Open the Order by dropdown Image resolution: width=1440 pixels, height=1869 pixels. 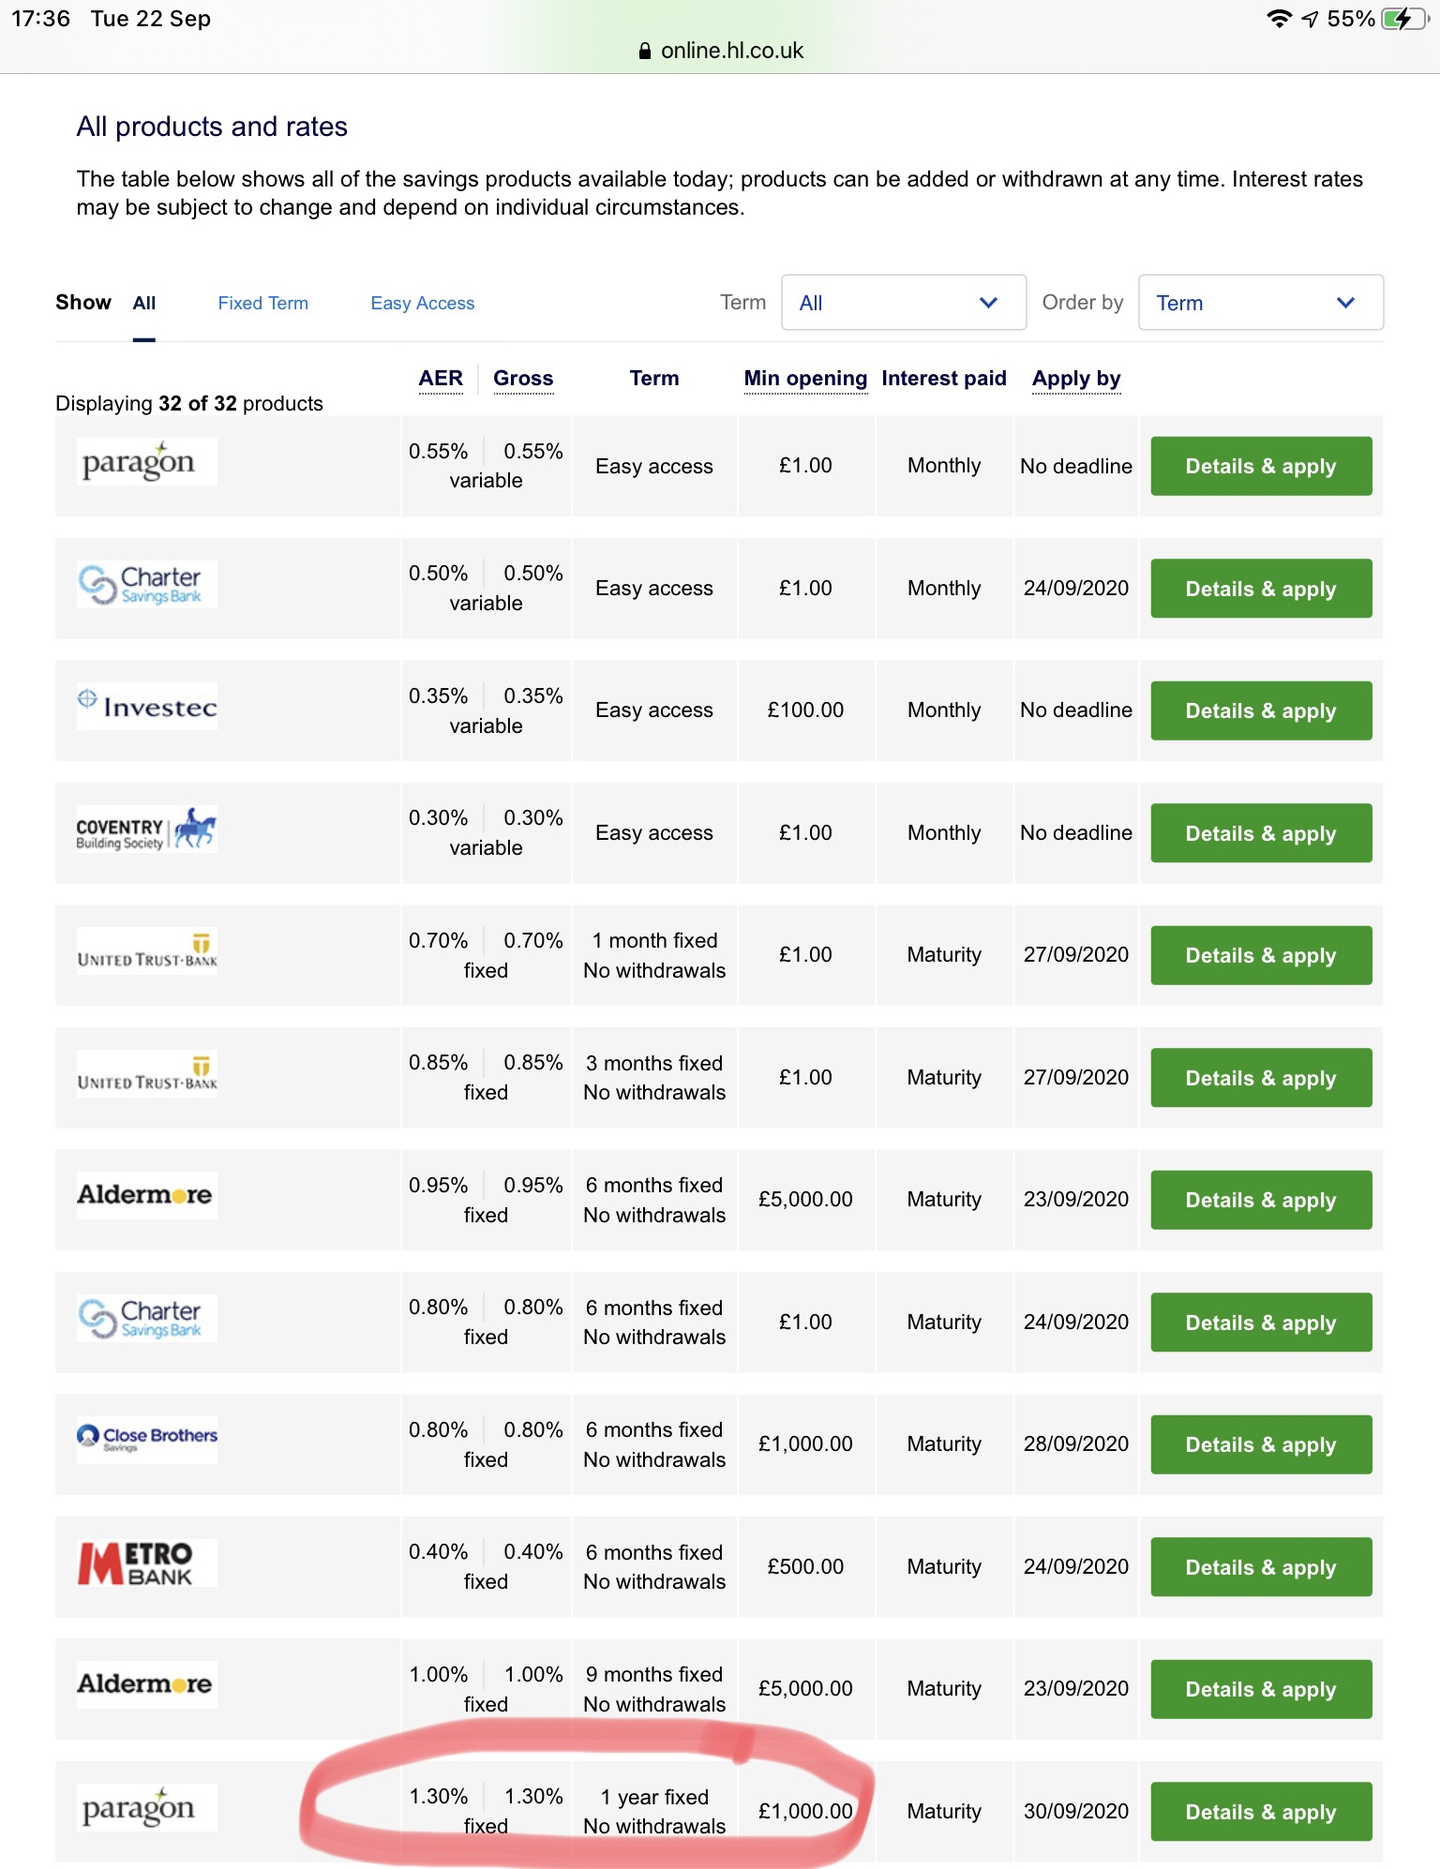click(x=1260, y=303)
